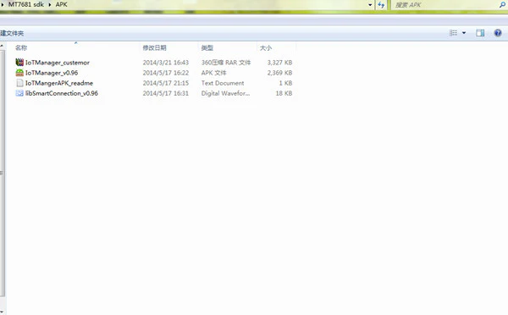This screenshot has height=315, width=508.
Task: Click the date 2014/3/21 16:43
Action: point(166,63)
